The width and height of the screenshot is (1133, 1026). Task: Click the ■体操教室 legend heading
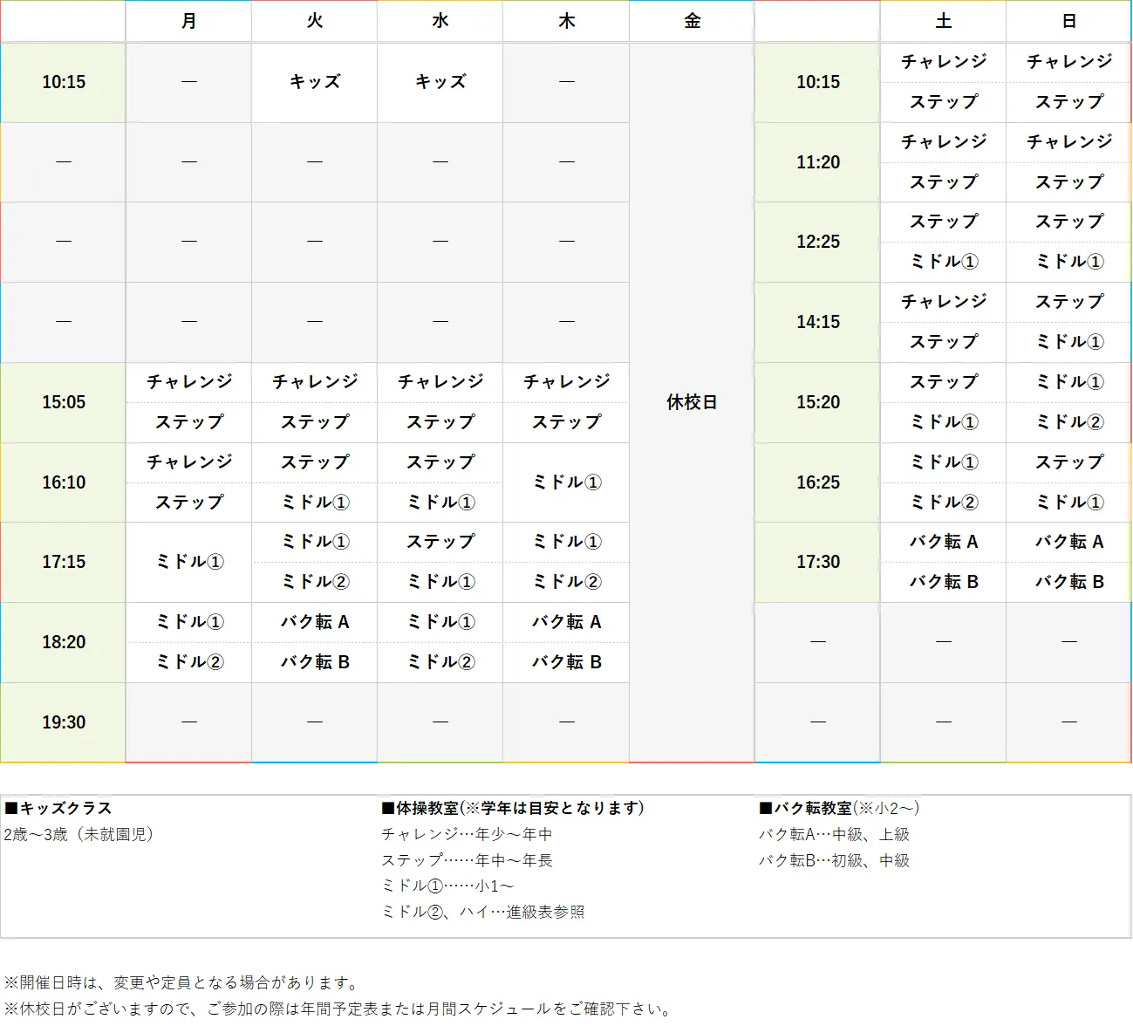510,808
